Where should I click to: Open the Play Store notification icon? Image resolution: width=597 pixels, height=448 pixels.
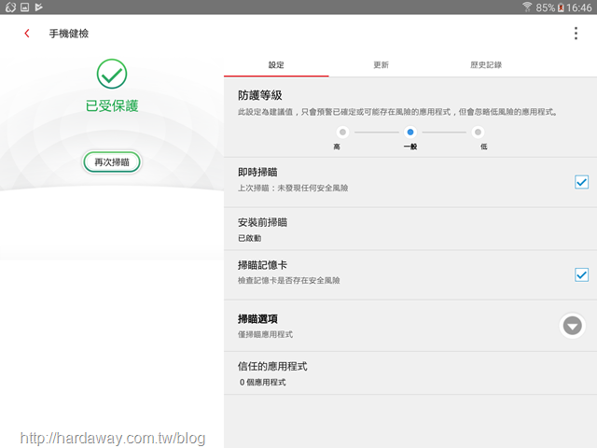pos(38,7)
